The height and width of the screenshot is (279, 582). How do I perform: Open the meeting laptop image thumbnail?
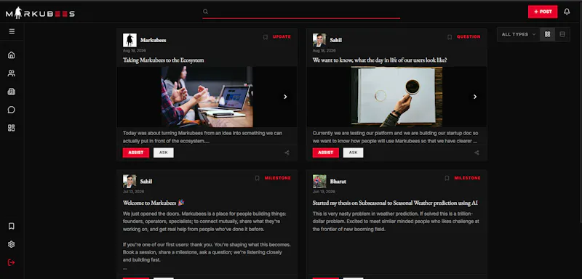tap(207, 97)
